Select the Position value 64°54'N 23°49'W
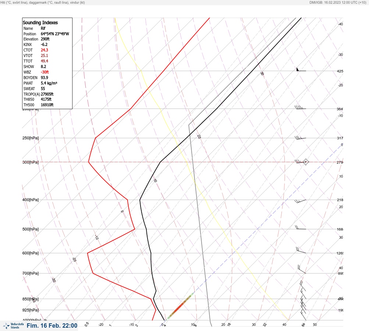This screenshot has width=369, height=331. click(x=55, y=34)
